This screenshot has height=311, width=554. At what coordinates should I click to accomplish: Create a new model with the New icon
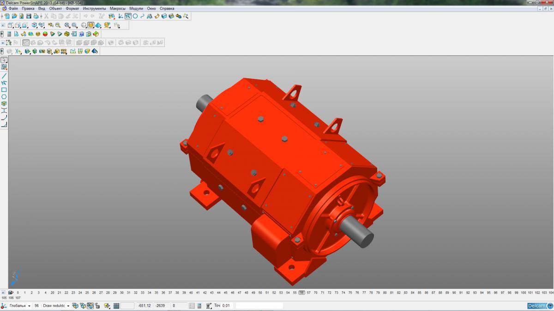pyautogui.click(x=7, y=16)
